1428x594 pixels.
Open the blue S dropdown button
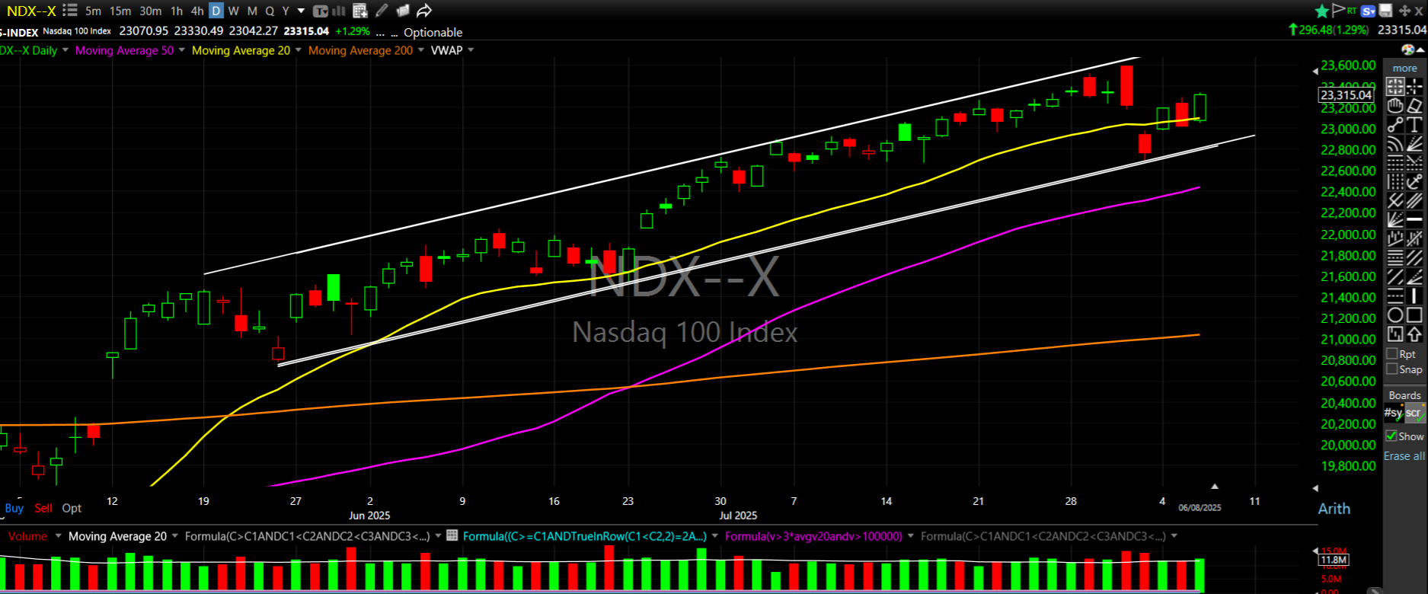(1368, 11)
